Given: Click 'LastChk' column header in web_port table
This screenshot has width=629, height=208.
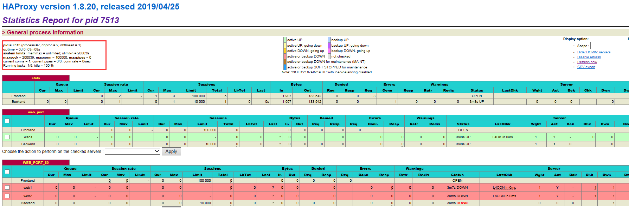Looking at the screenshot, I should point(502,124).
